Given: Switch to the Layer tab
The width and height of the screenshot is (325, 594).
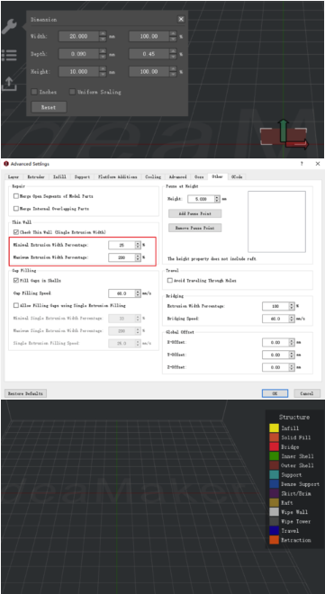Looking at the screenshot, I should coord(14,177).
